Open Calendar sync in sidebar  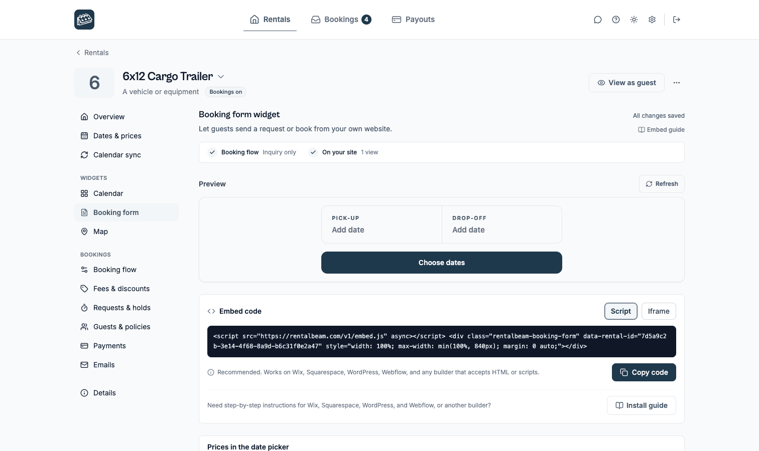pyautogui.click(x=126, y=155)
